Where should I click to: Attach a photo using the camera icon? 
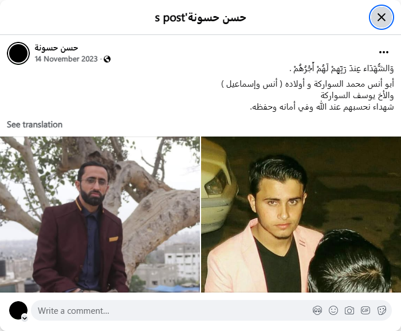[349, 310]
